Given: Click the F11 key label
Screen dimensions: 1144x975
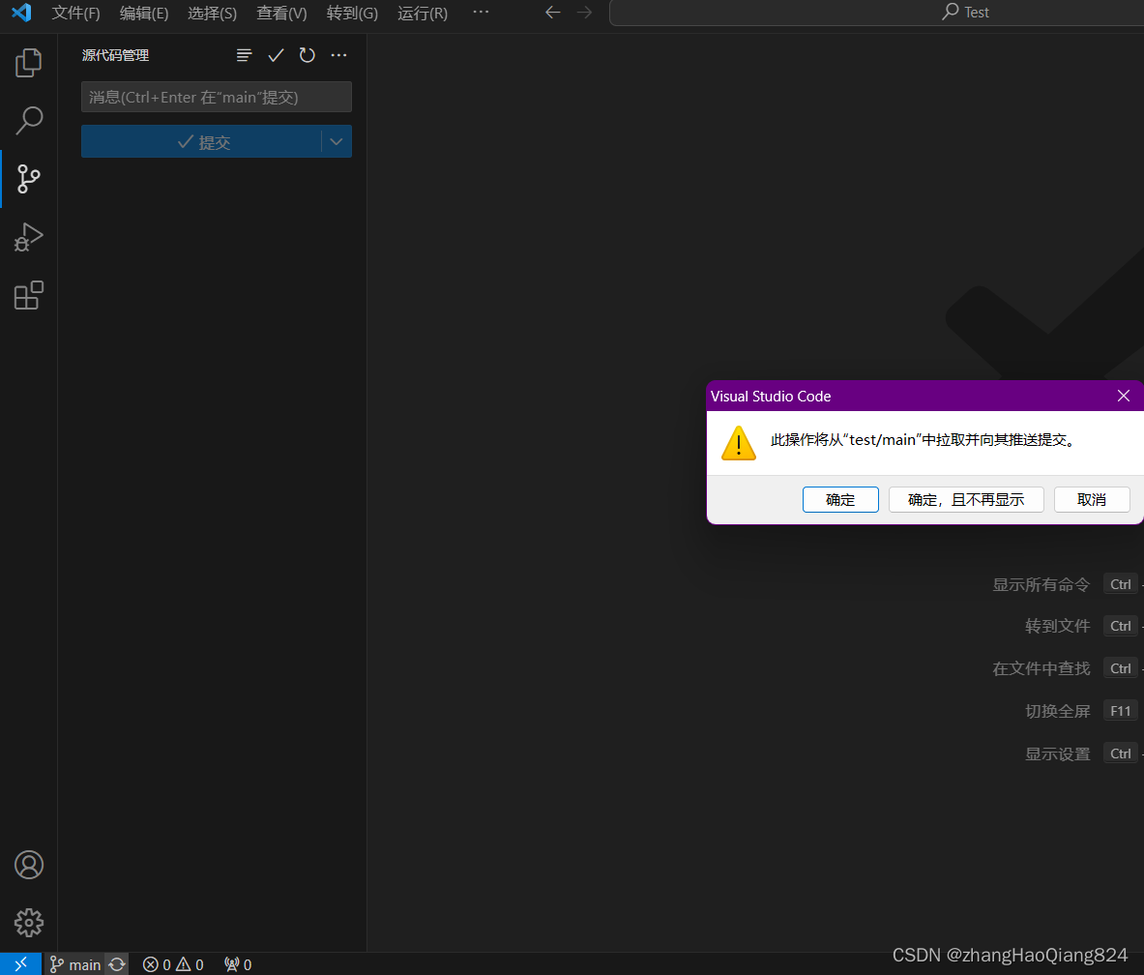Looking at the screenshot, I should [1120, 711].
